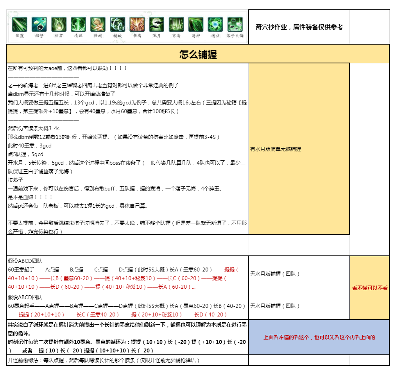This screenshot has width=396, height=372.
Task: Select the 怎么铺握 header cell
Action: 198,54
